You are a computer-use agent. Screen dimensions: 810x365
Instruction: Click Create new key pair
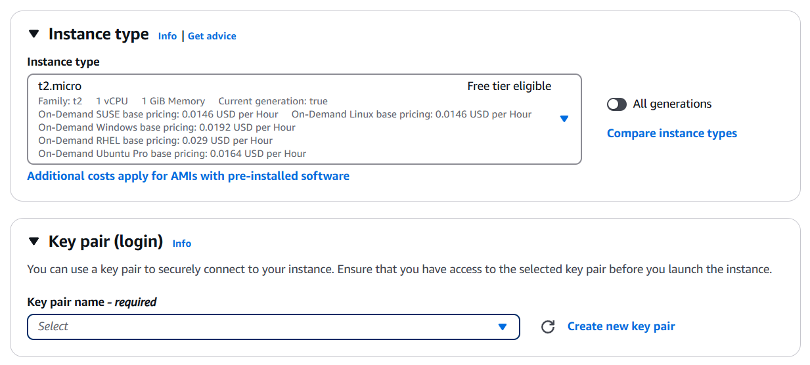(621, 326)
